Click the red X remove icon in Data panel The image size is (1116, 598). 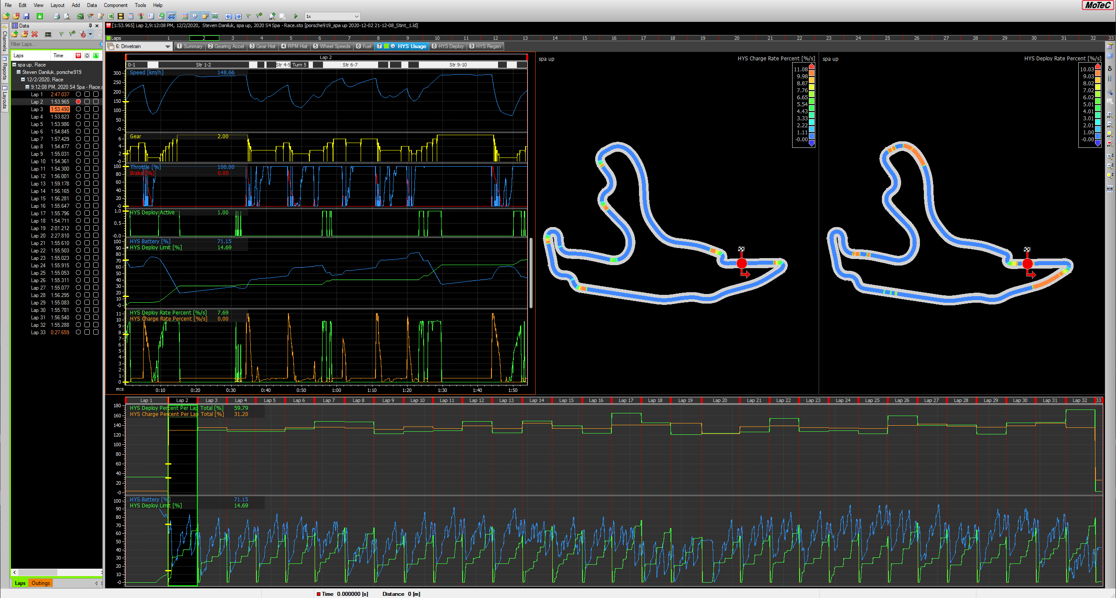click(x=35, y=34)
